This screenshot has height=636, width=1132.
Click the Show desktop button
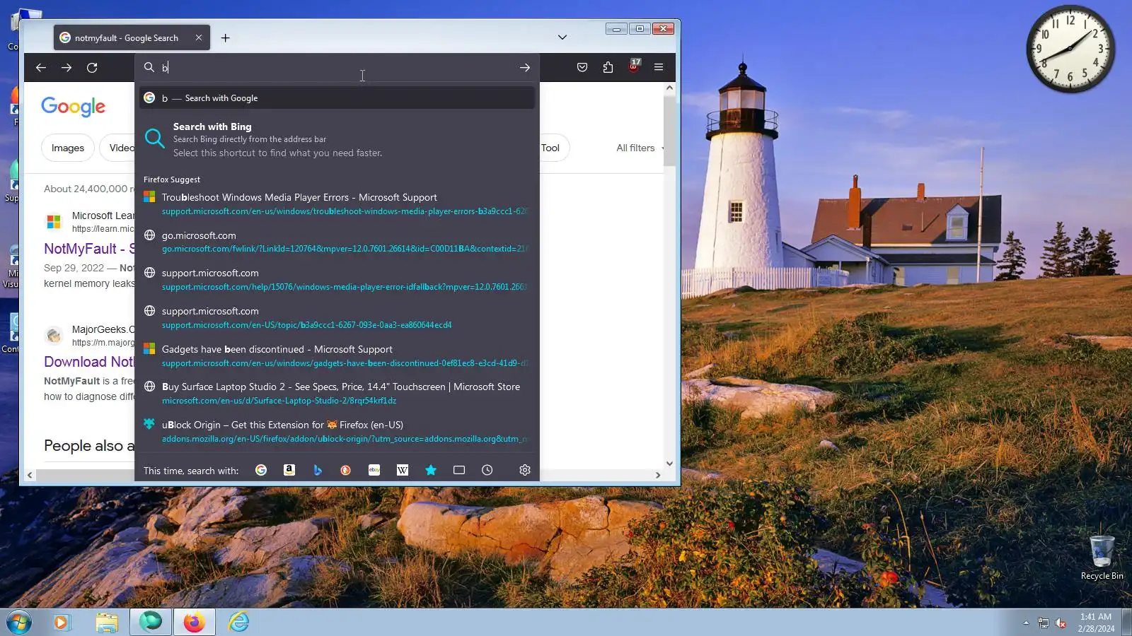tap(1127, 623)
